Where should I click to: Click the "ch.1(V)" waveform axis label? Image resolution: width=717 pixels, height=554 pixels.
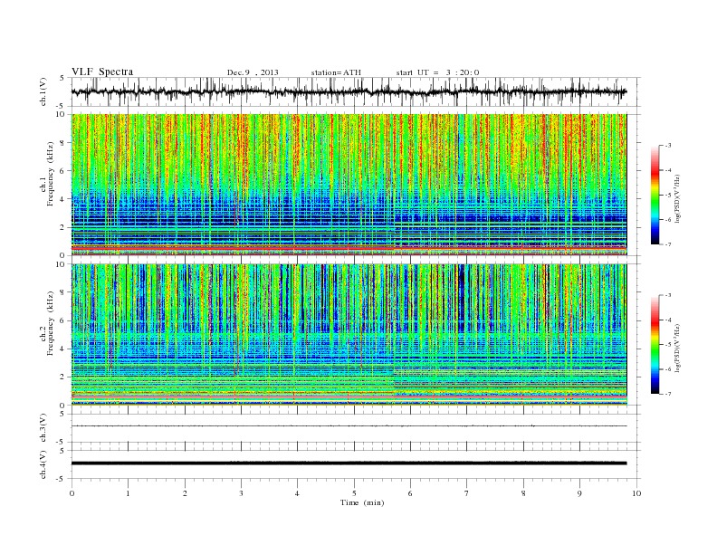coord(43,91)
